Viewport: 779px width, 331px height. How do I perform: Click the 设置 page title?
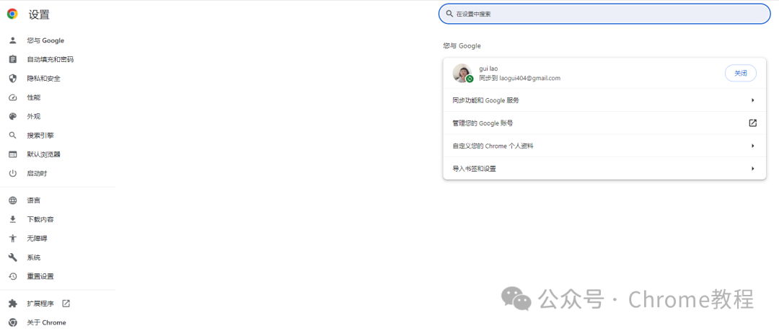pyautogui.click(x=39, y=14)
